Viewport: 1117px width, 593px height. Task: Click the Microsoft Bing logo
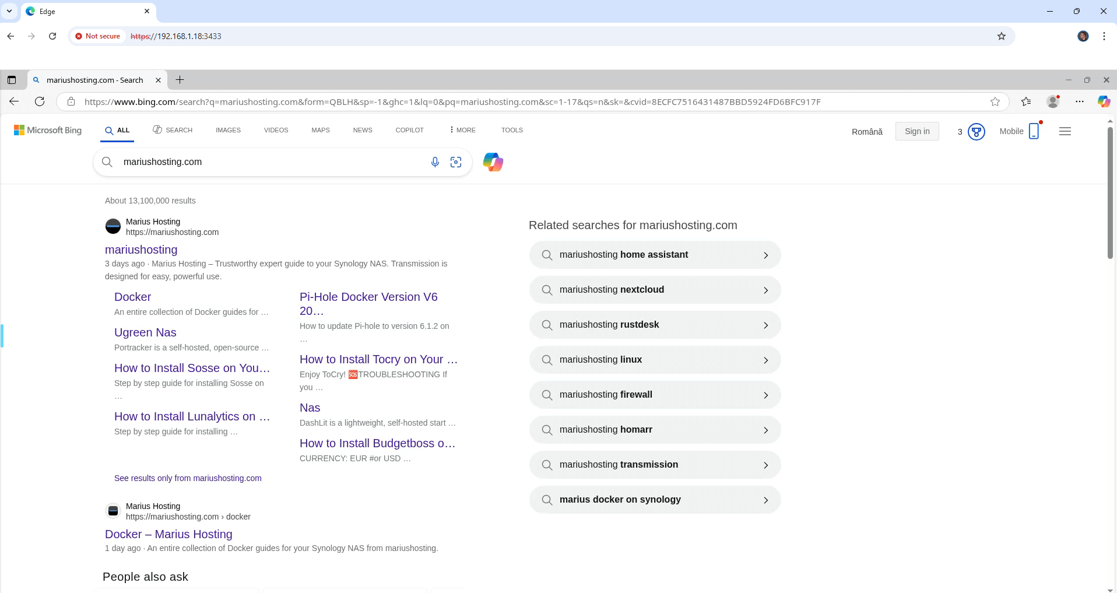pos(48,130)
